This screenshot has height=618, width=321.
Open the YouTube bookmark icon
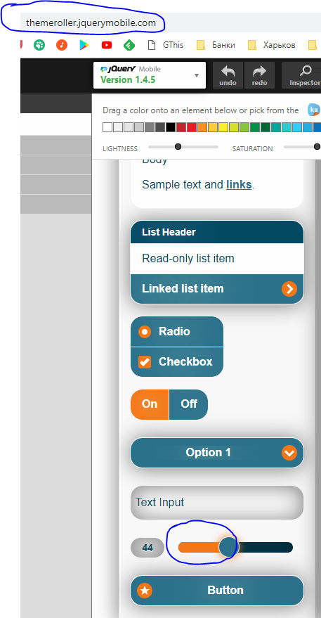pos(106,45)
